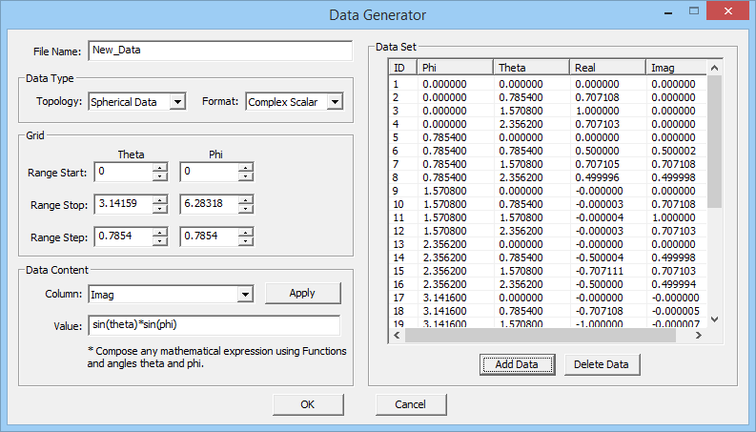Image resolution: width=756 pixels, height=432 pixels.
Task: Click the File Name text field
Action: [219, 51]
